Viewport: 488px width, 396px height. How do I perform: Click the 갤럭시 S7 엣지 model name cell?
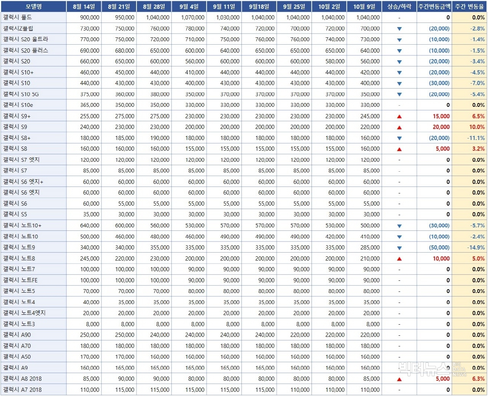[34, 160]
